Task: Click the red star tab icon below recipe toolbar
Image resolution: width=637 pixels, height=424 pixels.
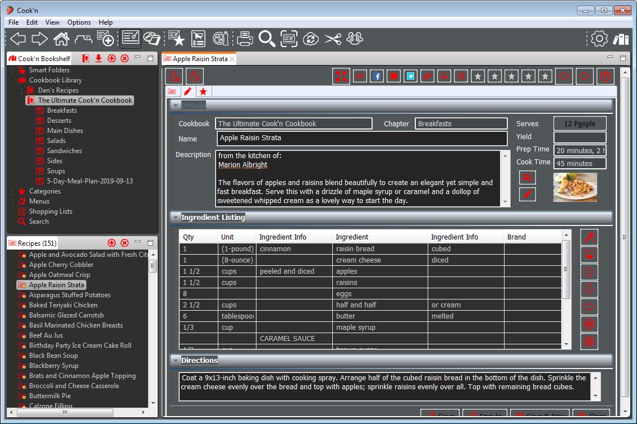Action: tap(203, 91)
